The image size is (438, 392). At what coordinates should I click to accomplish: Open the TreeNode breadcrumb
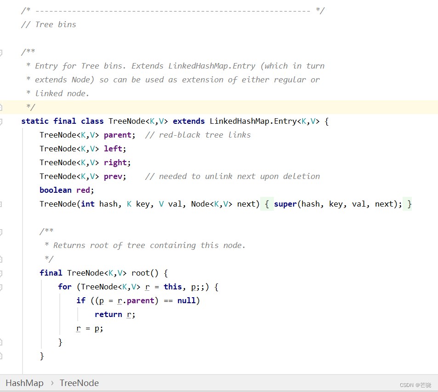[79, 383]
